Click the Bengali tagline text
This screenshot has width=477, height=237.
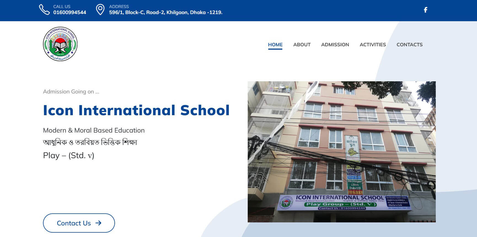click(x=90, y=142)
